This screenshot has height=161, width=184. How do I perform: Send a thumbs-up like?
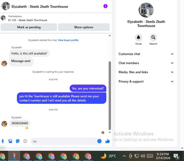107,141
